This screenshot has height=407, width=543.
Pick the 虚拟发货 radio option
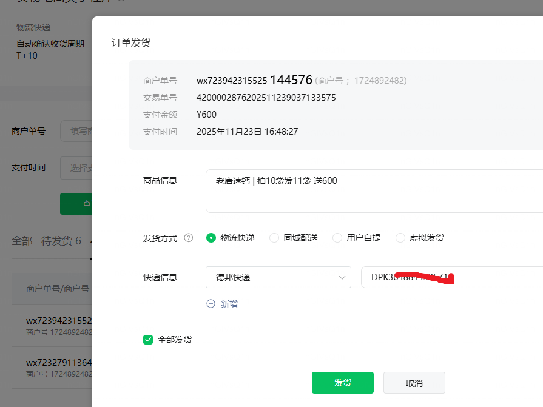point(400,238)
